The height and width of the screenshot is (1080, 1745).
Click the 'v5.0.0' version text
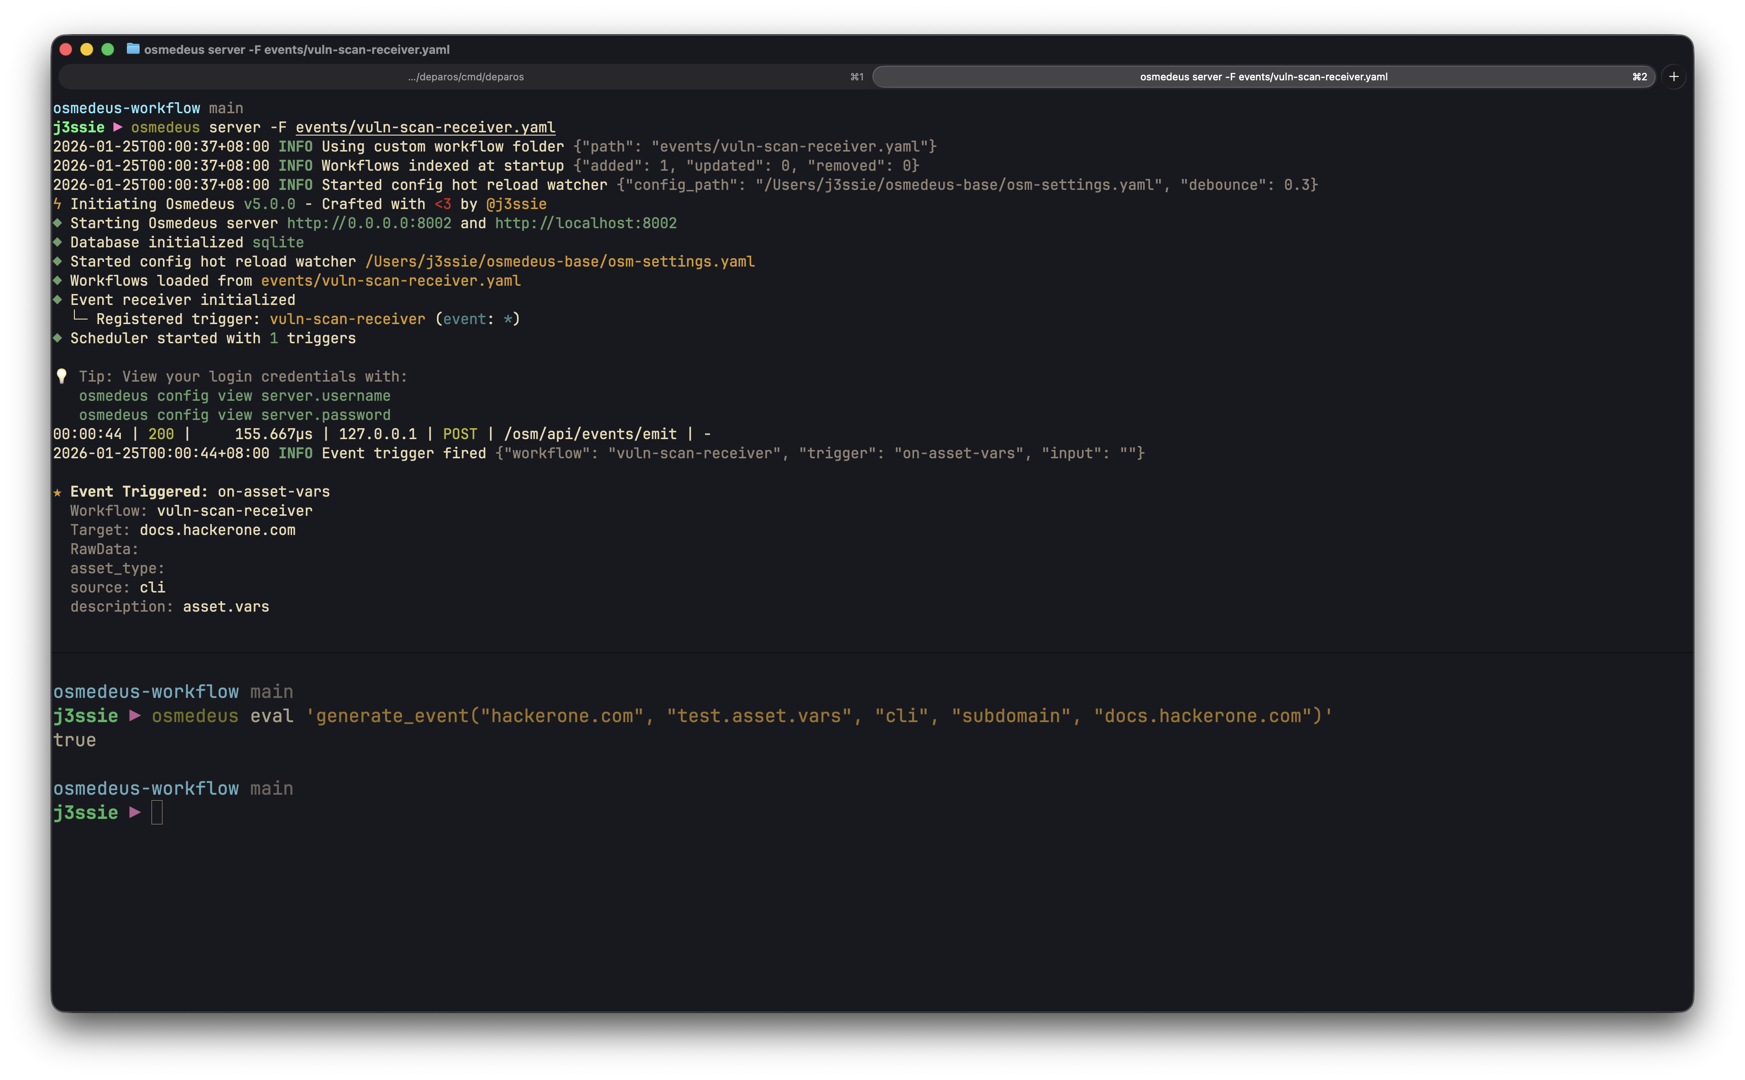(269, 204)
